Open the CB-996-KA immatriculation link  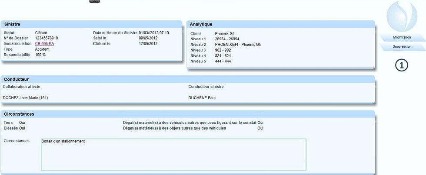44,44
